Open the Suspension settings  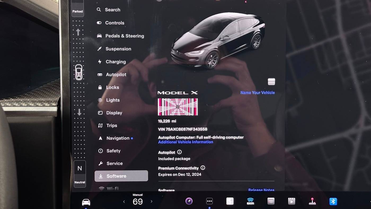tap(114, 49)
